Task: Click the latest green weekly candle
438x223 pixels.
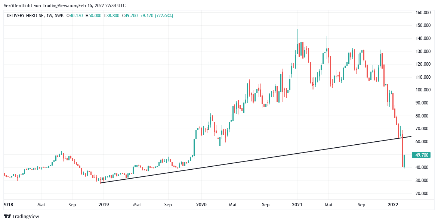Action: click(404, 161)
